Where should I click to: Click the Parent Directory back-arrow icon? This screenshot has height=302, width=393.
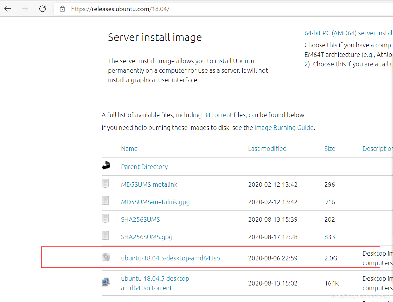coord(106,166)
